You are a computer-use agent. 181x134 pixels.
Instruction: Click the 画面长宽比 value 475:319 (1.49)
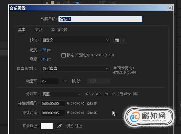[125, 73]
